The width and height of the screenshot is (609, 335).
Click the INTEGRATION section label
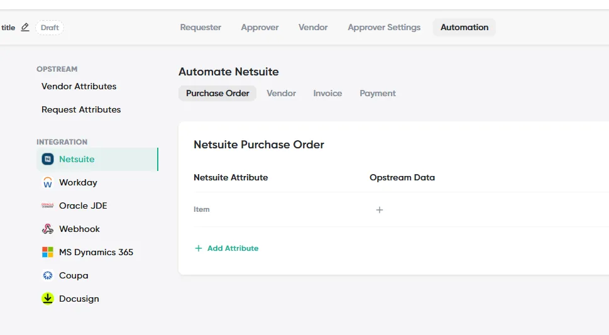pyautogui.click(x=62, y=142)
